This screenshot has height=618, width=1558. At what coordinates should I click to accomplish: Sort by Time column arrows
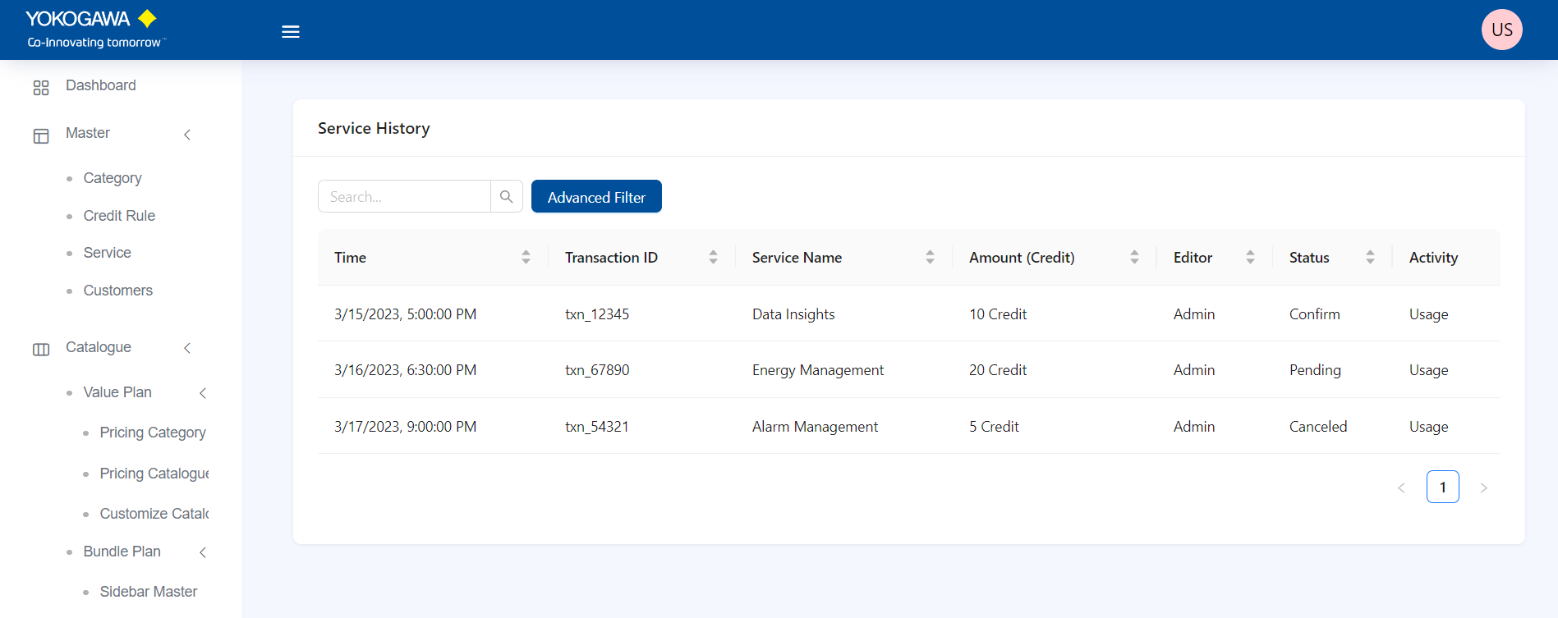[x=526, y=258]
